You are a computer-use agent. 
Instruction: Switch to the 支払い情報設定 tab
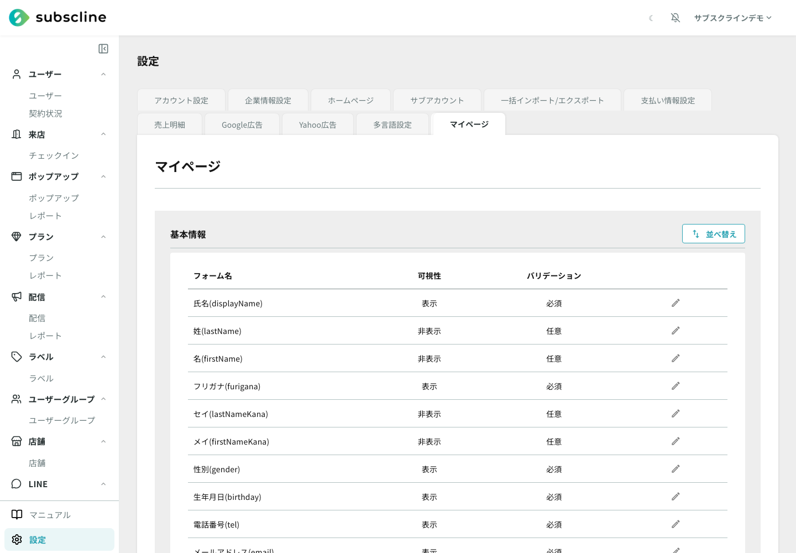(x=668, y=100)
